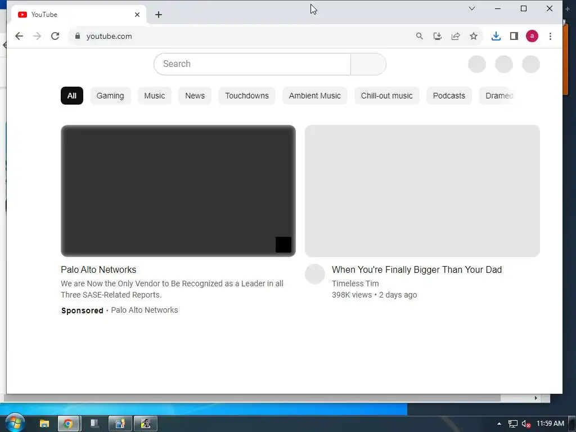Open a new tab with plus button
This screenshot has height=432, width=576.
pos(158,15)
